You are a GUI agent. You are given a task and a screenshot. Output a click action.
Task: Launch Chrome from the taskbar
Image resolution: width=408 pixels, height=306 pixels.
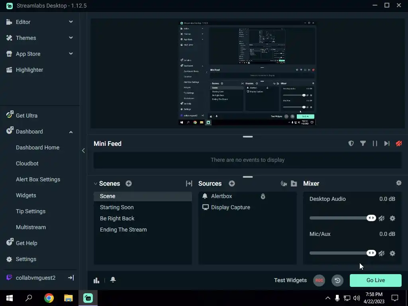point(49,298)
